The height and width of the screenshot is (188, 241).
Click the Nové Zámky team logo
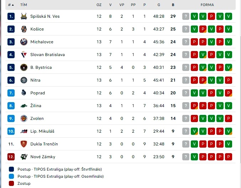click(24, 157)
